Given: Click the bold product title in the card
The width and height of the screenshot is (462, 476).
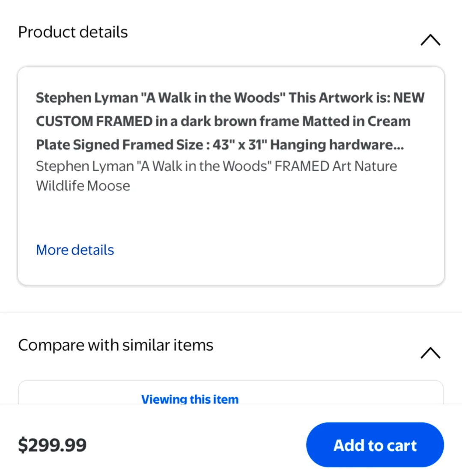Looking at the screenshot, I should (230, 121).
